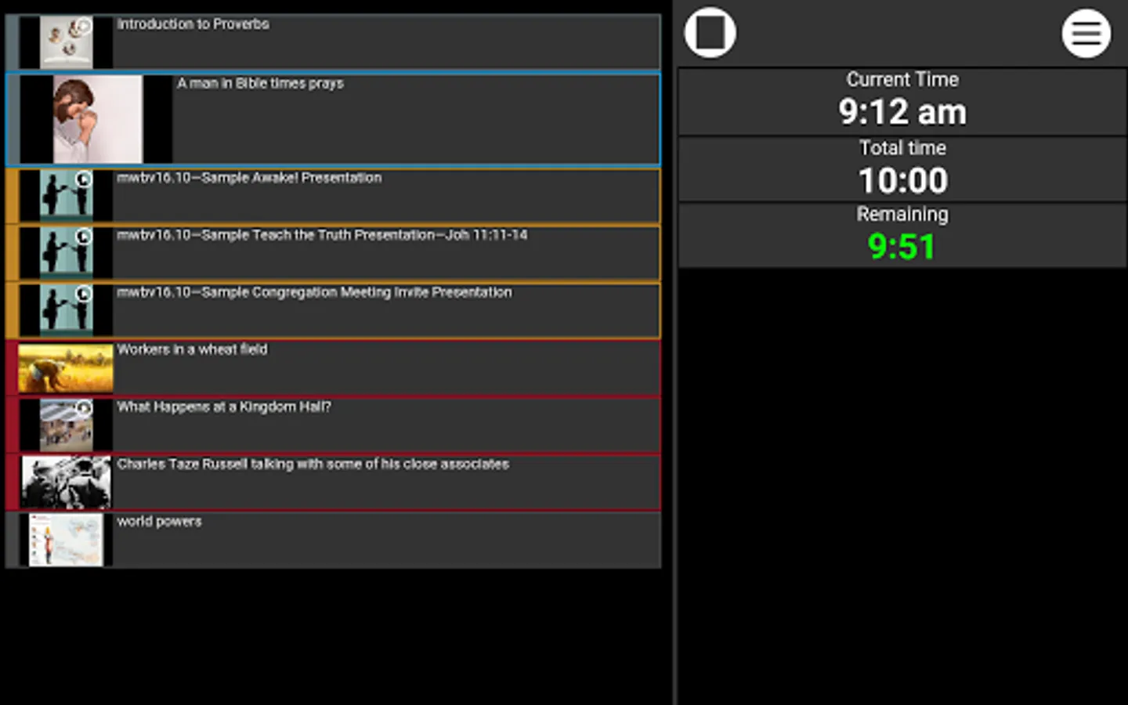Click the praying man picture thumbnail
The height and width of the screenshot is (705, 1128).
[x=96, y=119]
